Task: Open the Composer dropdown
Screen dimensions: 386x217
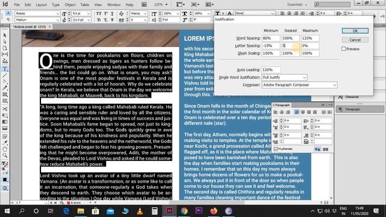Action: click(x=299, y=85)
